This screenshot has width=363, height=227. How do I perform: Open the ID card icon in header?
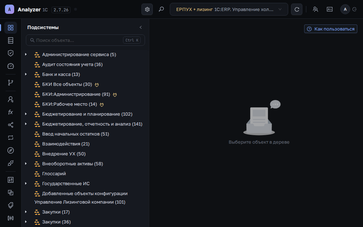click(x=330, y=9)
